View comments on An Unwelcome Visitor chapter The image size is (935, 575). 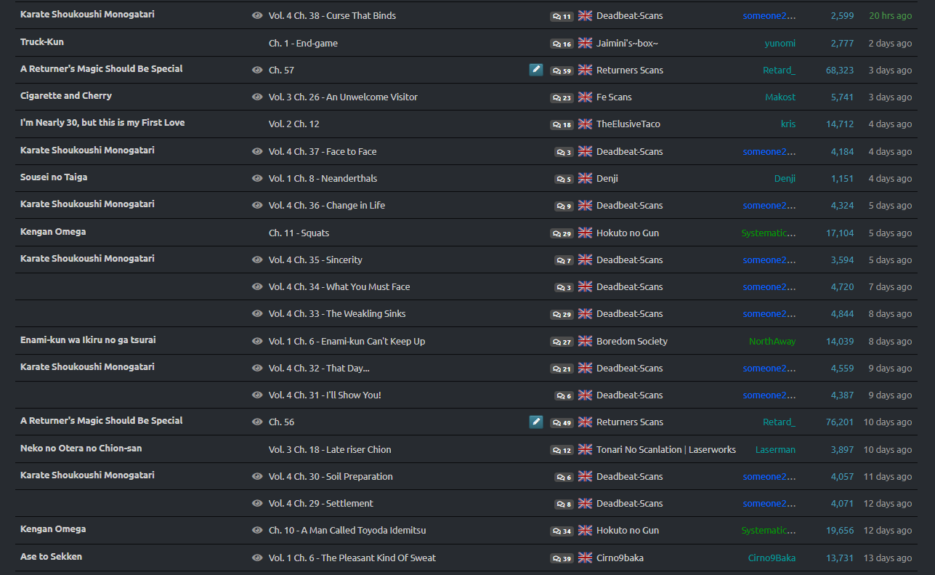tap(562, 97)
